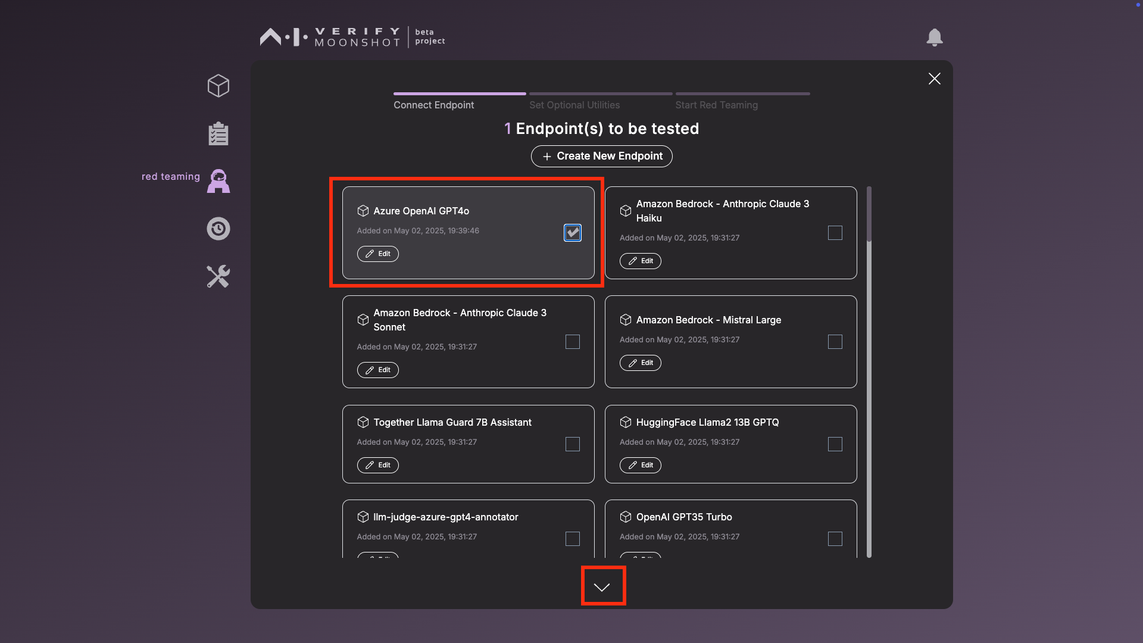Edit the Amazon Bedrock Mistral Large endpoint
Image resolution: width=1143 pixels, height=643 pixels.
coord(641,363)
